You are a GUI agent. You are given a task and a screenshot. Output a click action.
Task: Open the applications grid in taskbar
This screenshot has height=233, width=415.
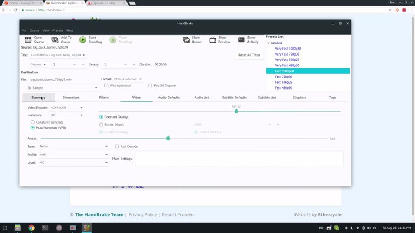click(5, 228)
